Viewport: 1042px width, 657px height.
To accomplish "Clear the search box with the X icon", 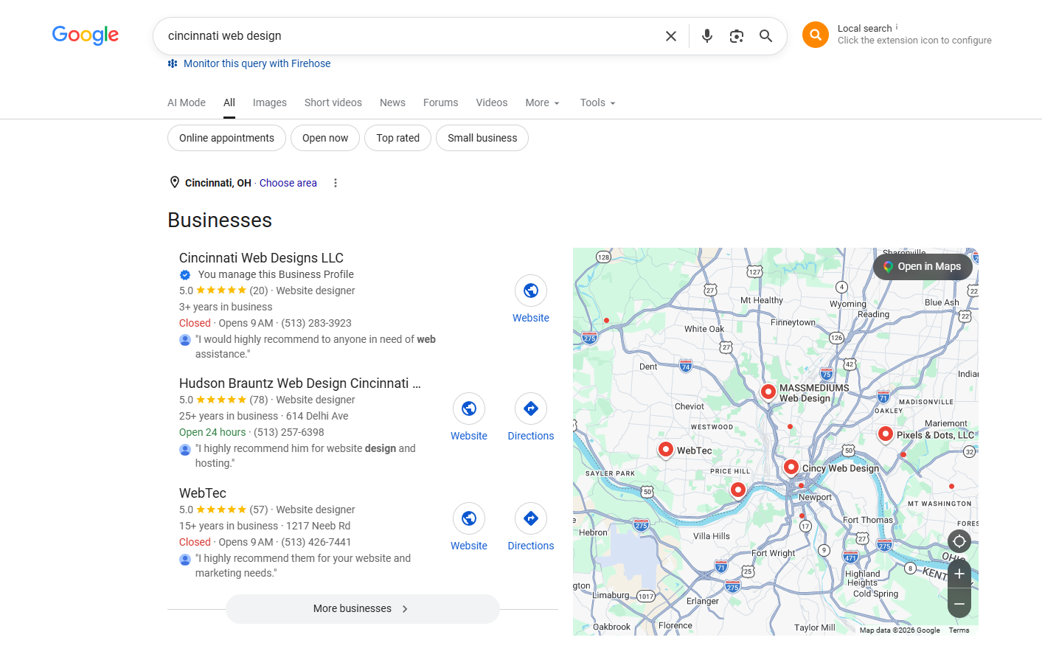I will point(671,36).
